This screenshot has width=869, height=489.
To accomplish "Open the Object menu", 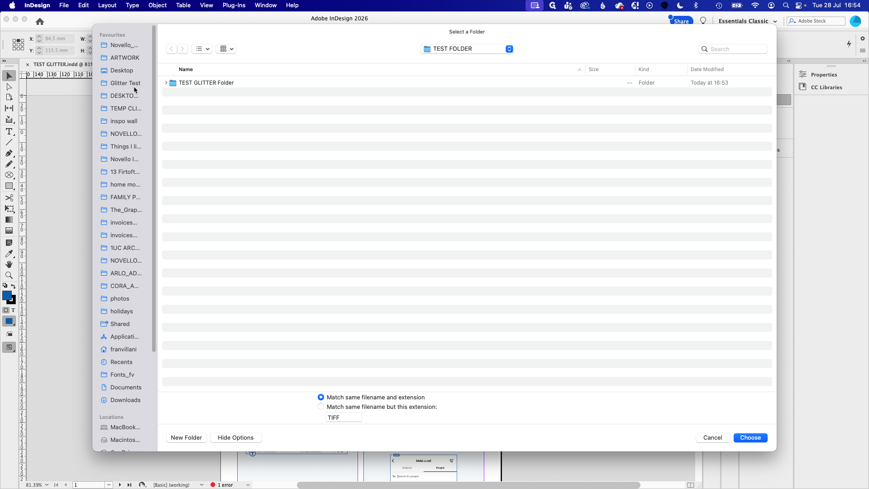I will [158, 5].
